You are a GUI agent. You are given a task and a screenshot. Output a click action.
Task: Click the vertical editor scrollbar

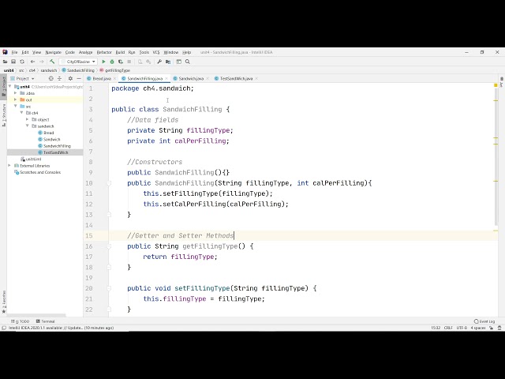point(496,158)
